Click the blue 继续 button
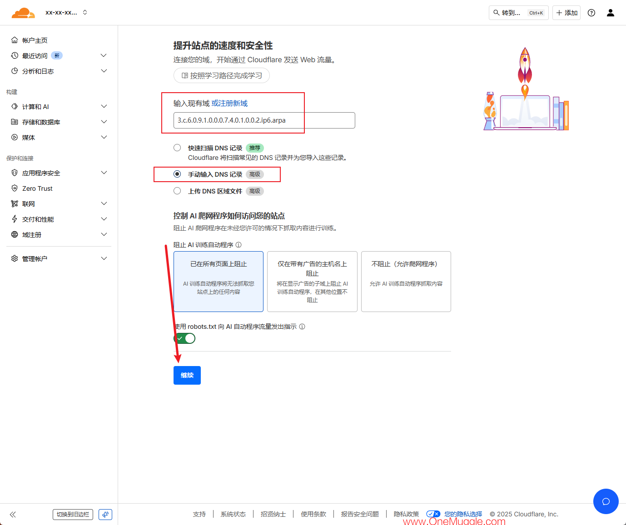 click(x=187, y=375)
